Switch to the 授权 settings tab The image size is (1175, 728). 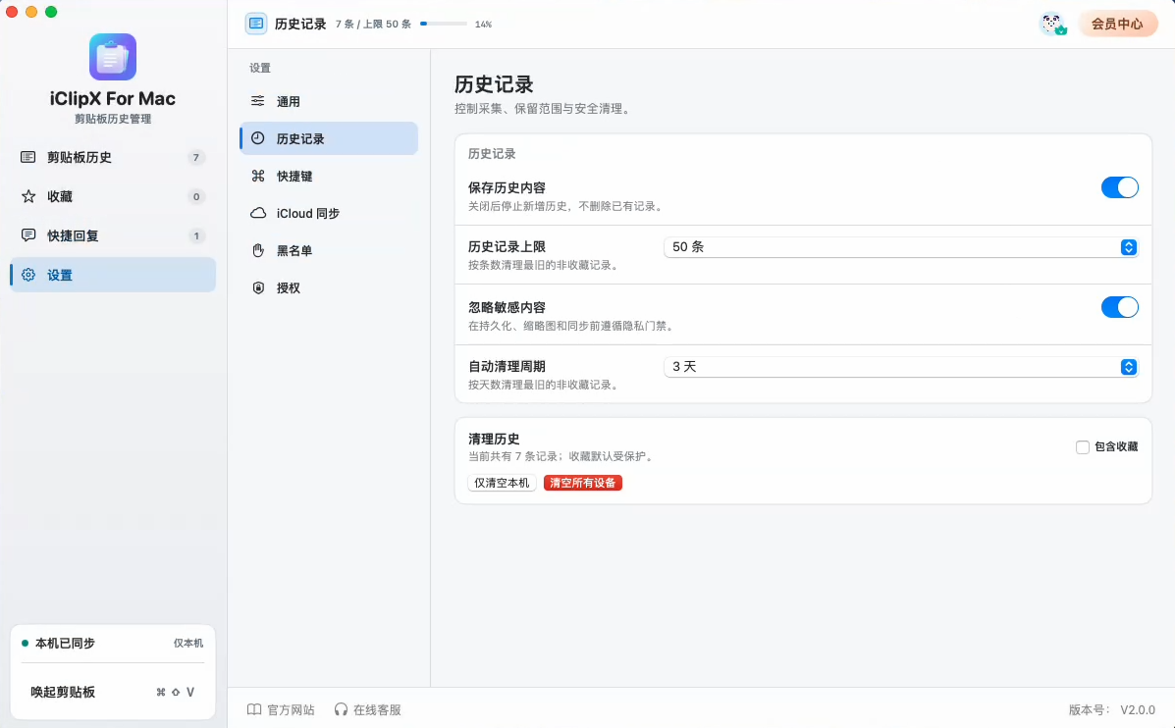[x=329, y=287]
